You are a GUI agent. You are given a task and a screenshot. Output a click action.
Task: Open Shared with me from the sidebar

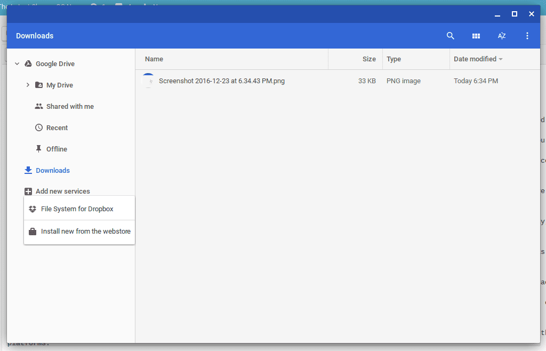(70, 106)
